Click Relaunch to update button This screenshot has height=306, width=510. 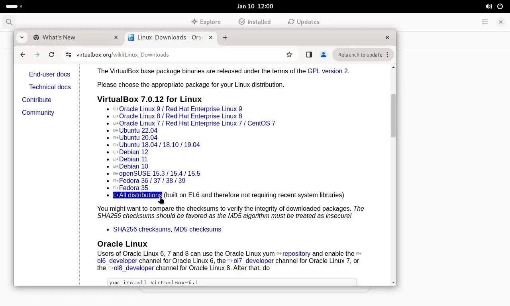360,55
